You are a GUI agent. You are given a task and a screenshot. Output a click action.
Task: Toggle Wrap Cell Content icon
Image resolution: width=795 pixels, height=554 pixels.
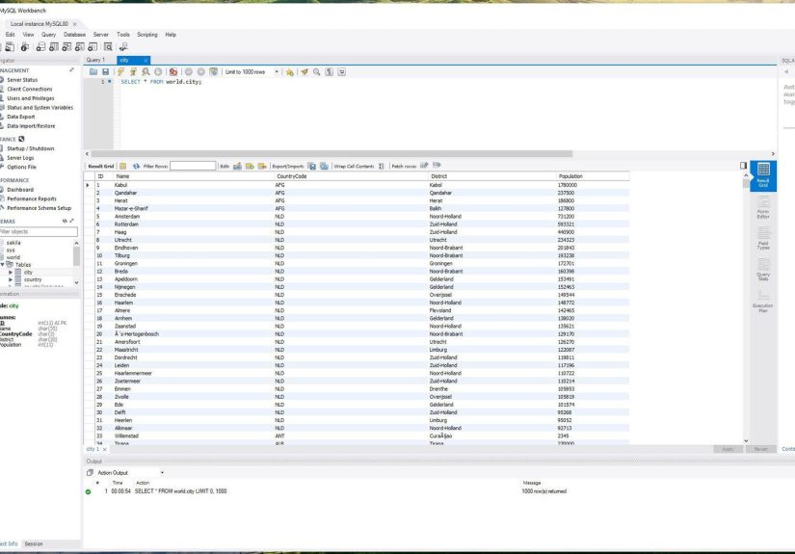[382, 166]
